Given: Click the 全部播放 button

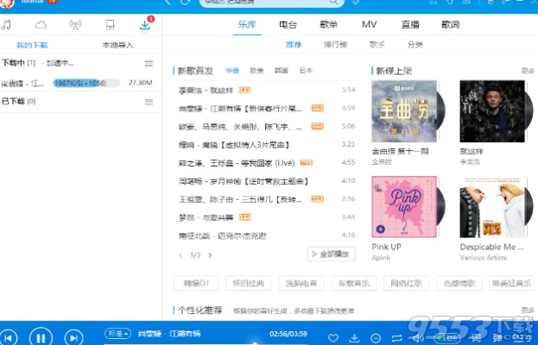Looking at the screenshot, I should pos(331,254).
